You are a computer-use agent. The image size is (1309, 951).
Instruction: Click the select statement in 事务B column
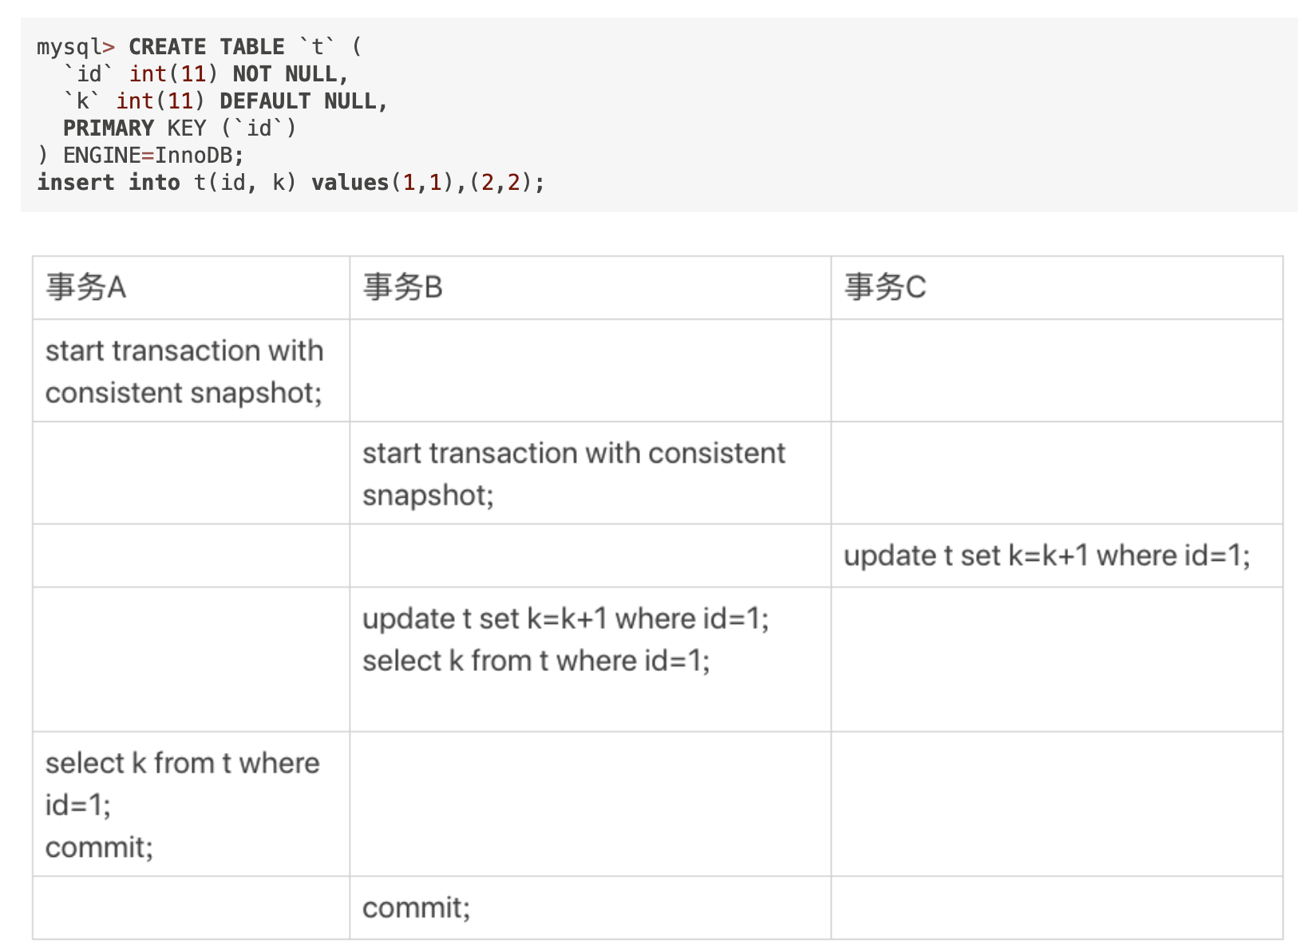click(536, 661)
